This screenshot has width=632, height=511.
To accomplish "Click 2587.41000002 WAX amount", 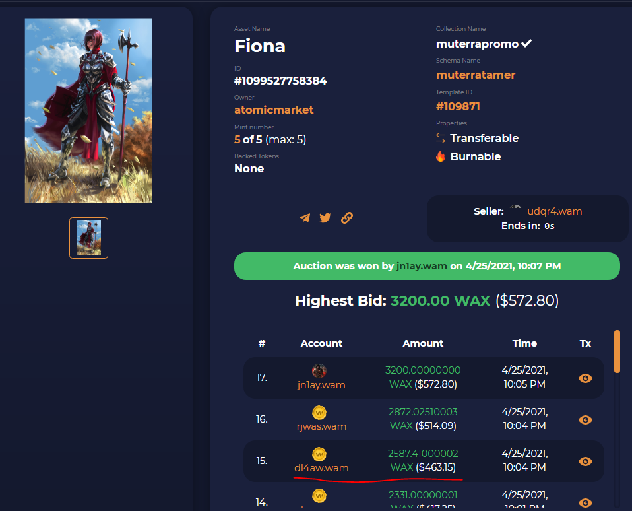I will point(423,460).
